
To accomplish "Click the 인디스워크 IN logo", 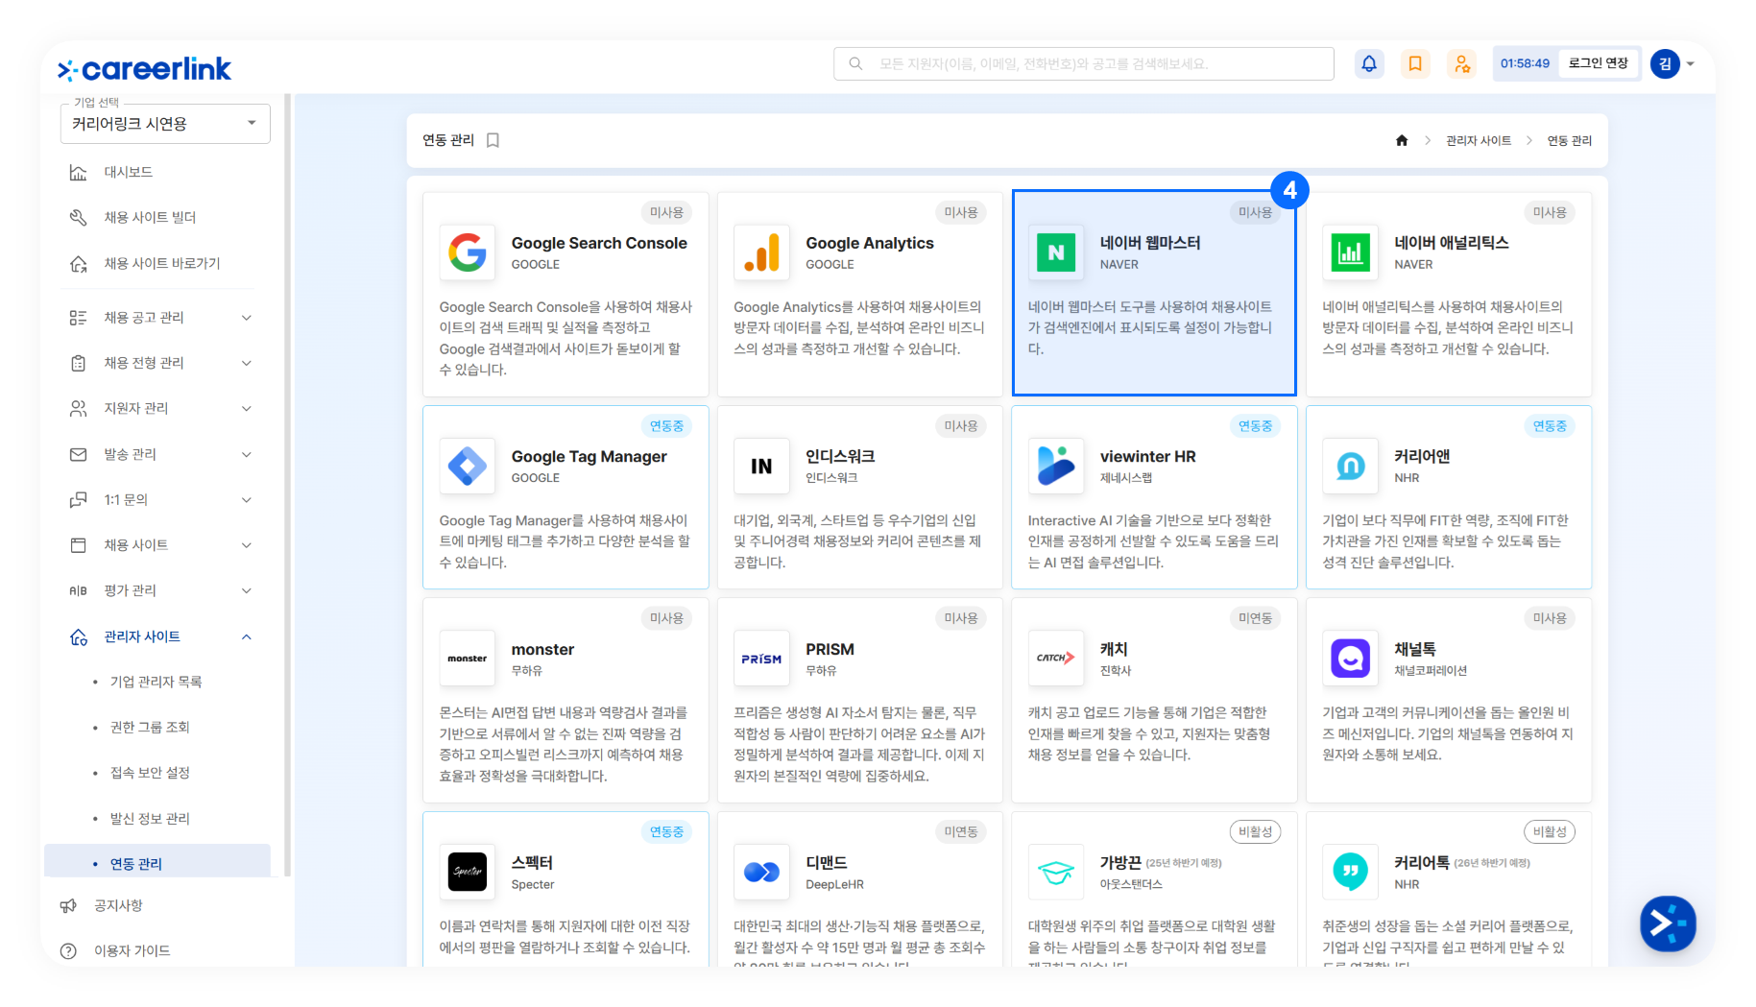I will (761, 467).
